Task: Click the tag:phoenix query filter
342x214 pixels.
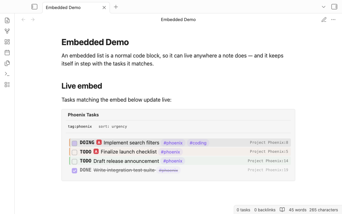Action: click(x=80, y=126)
